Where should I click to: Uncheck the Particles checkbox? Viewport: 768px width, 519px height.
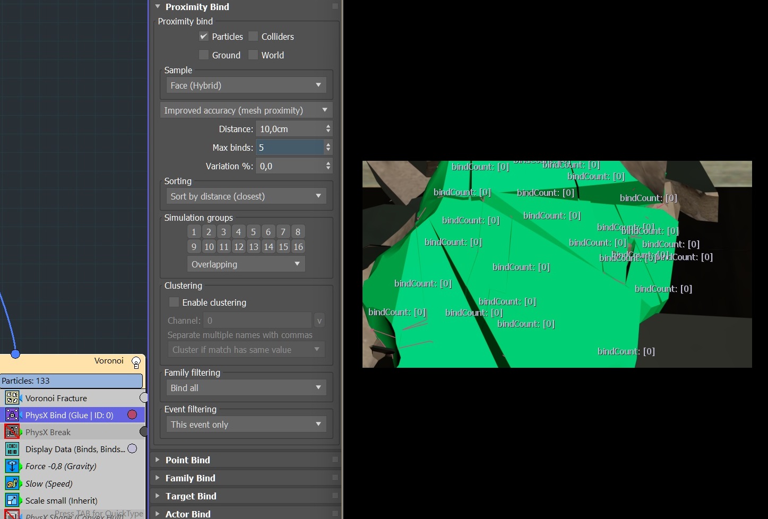click(204, 37)
